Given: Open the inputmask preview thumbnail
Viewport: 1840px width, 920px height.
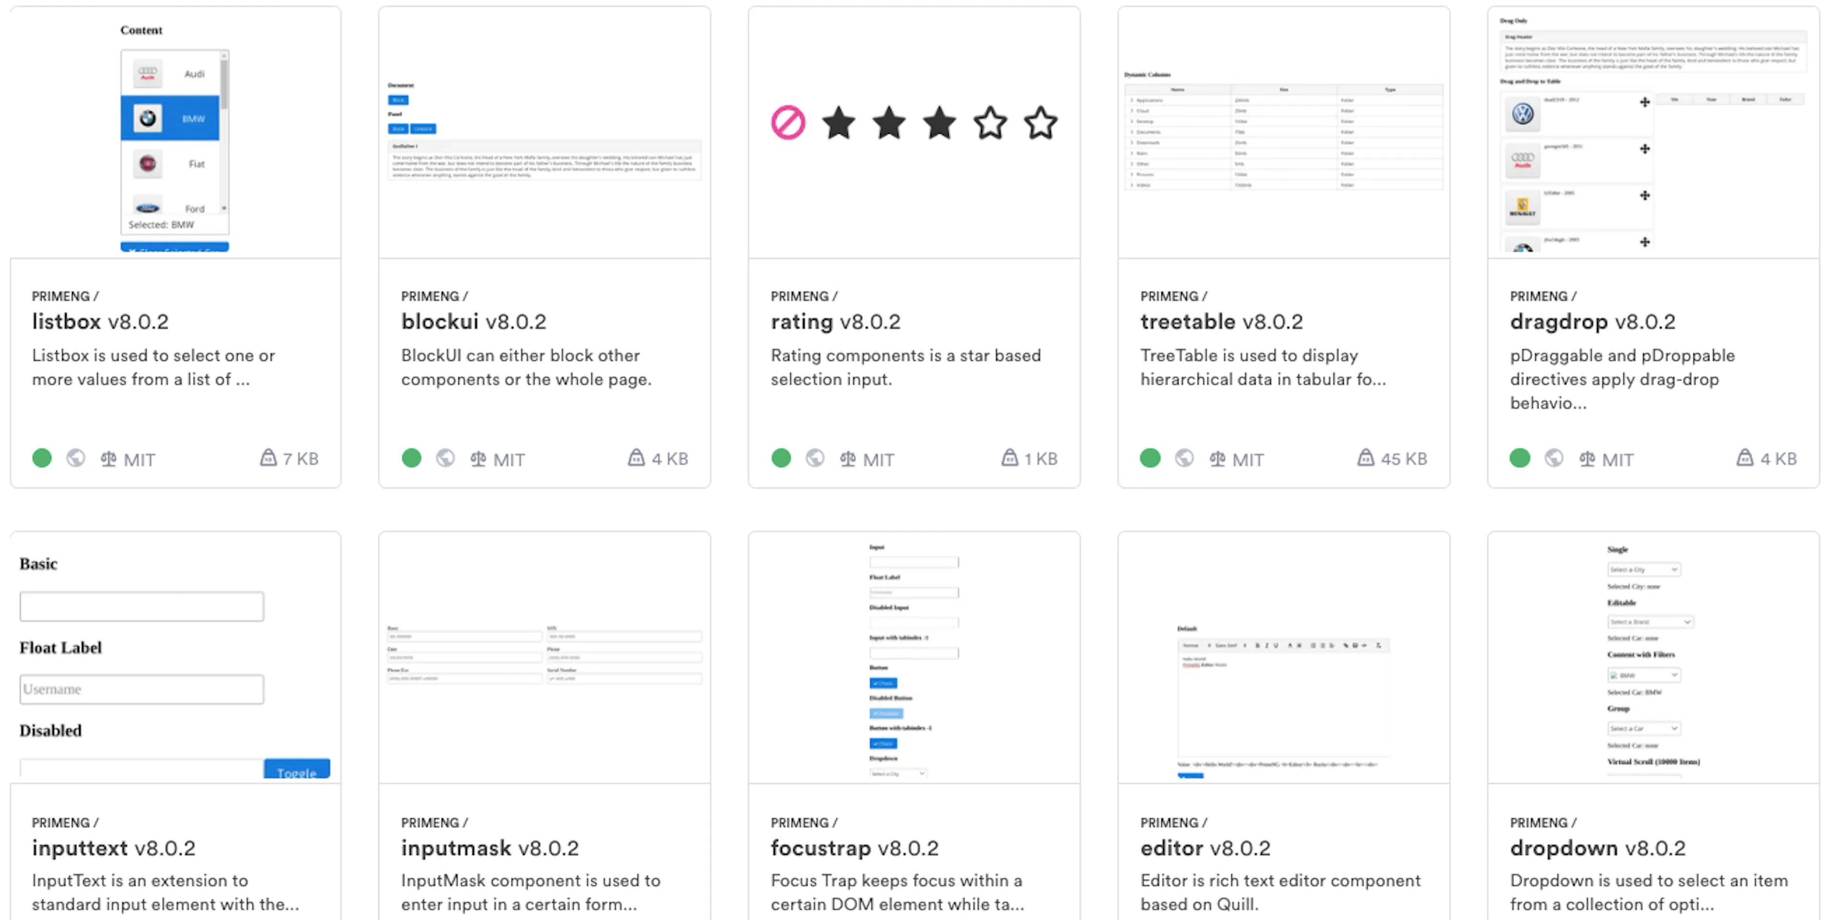Looking at the screenshot, I should [x=544, y=657].
